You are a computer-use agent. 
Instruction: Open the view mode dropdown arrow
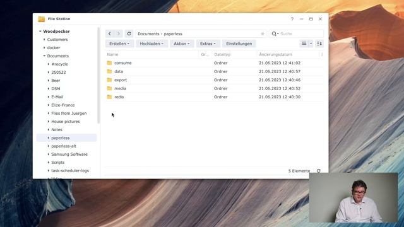click(x=311, y=44)
